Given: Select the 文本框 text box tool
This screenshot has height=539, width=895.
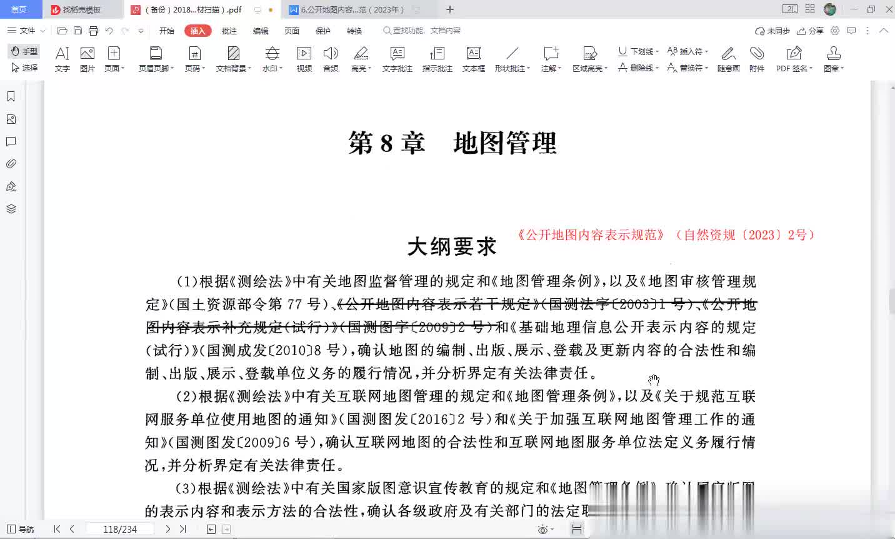Looking at the screenshot, I should click(x=473, y=59).
